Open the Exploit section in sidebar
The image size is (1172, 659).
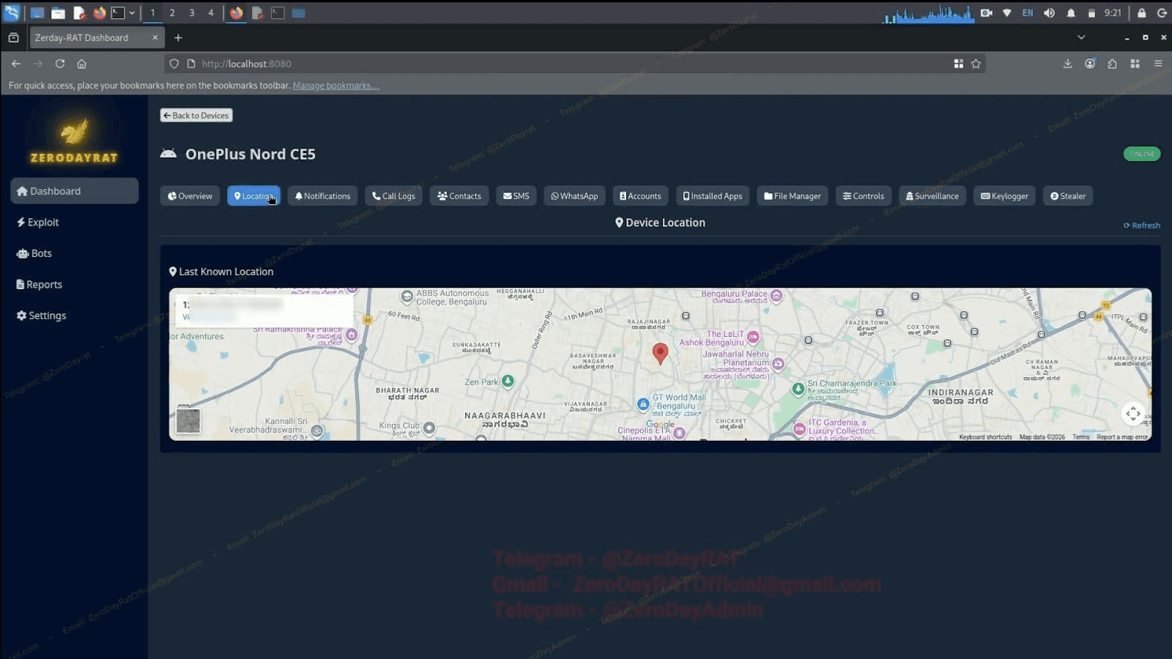click(x=42, y=222)
